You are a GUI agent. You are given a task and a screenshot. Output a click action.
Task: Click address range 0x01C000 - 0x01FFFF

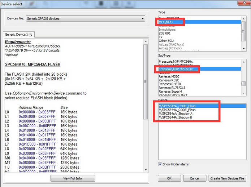(x=38, y=144)
